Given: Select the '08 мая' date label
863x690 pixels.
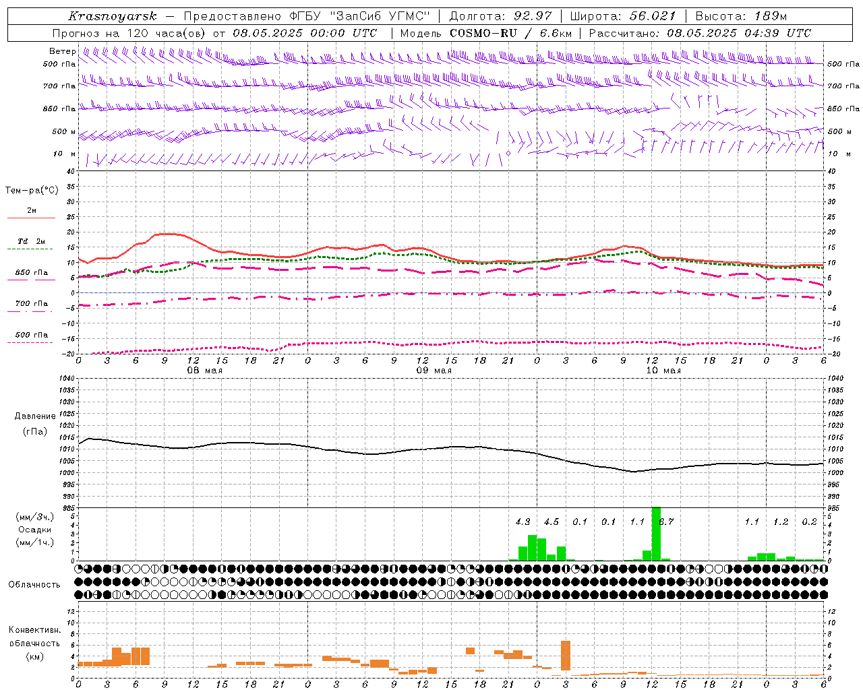Looking at the screenshot, I should point(204,371).
